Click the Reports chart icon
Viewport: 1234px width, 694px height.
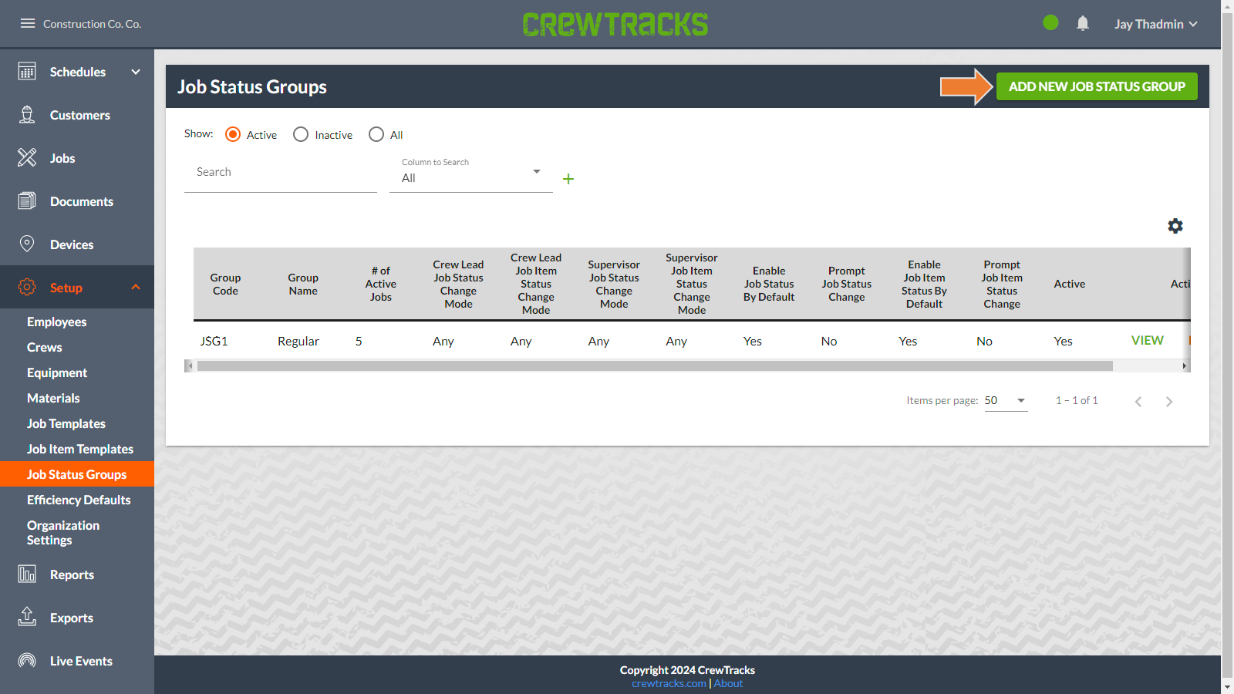click(27, 574)
